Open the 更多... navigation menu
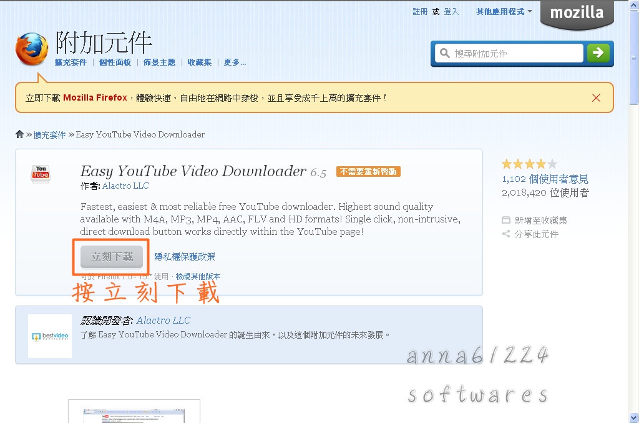Viewport: 639px width, 423px height. pos(235,62)
